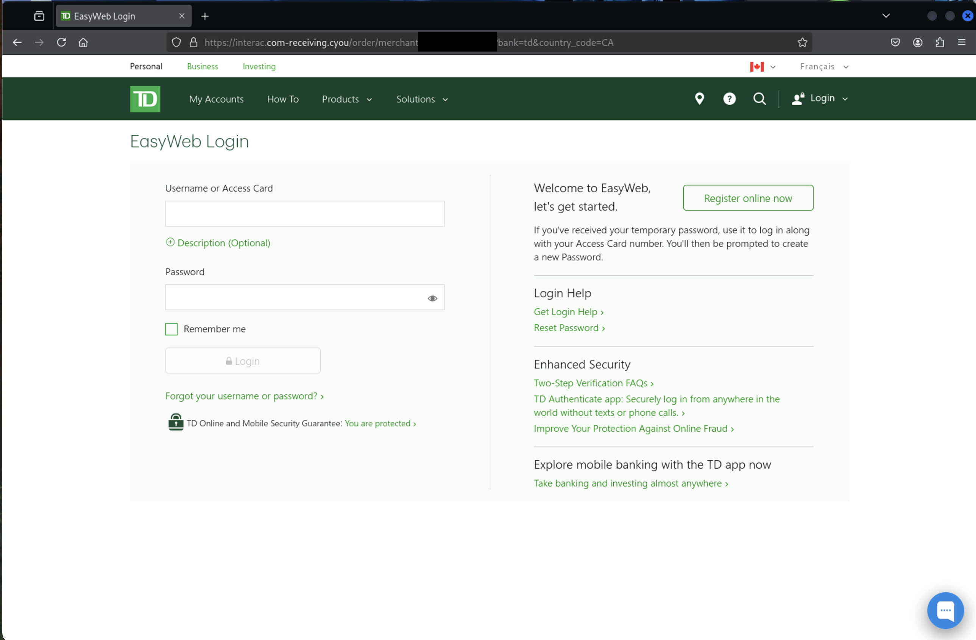Switch to the Business tab
The width and height of the screenshot is (976, 640).
pyautogui.click(x=202, y=67)
